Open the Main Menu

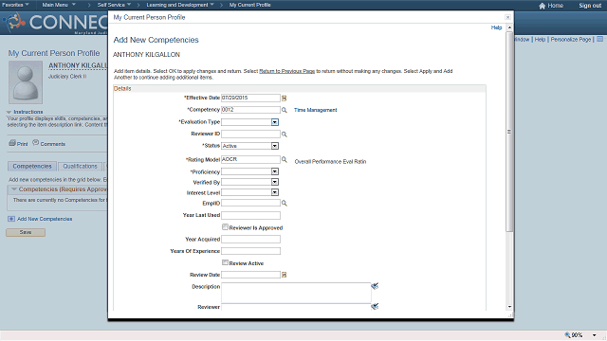59,5
